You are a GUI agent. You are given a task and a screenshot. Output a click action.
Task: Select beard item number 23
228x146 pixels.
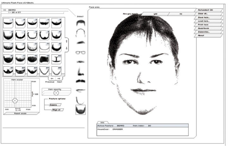click(x=32, y=71)
